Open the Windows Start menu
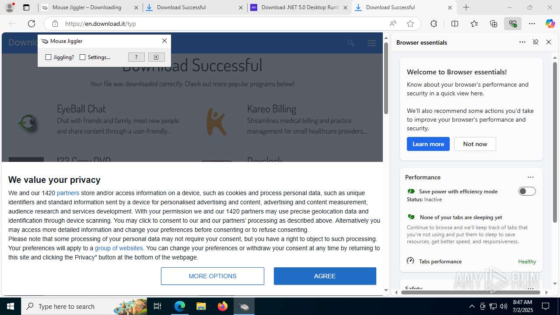 click(x=10, y=306)
